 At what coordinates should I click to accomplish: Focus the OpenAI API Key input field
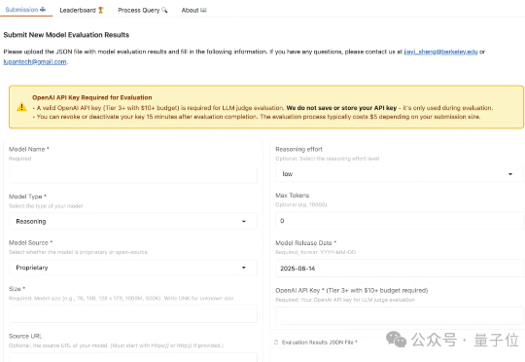[399, 316]
